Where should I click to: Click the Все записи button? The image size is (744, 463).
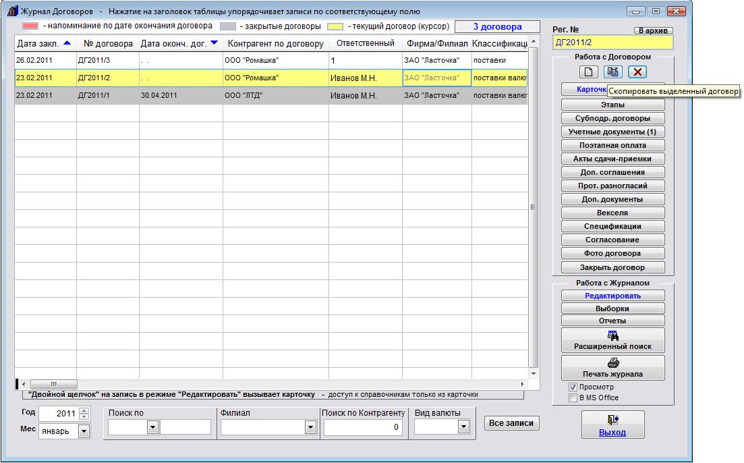[512, 423]
